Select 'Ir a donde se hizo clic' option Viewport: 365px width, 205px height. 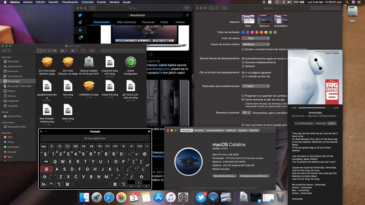(x=243, y=77)
